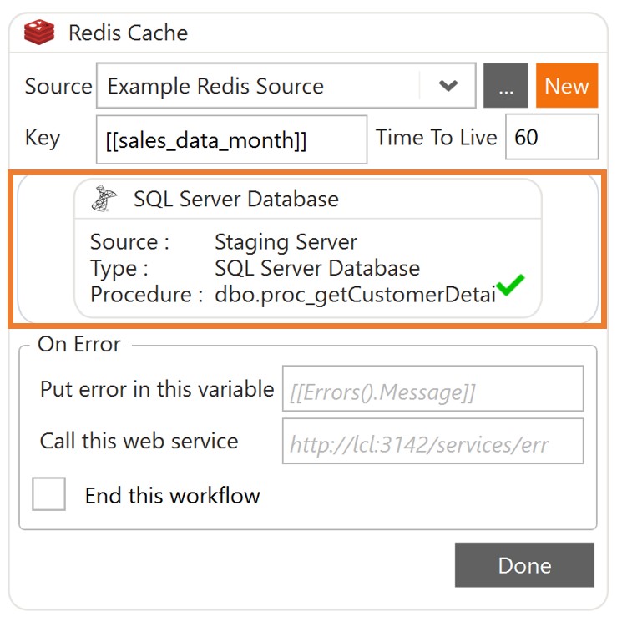Click the End this workflow label
This screenshot has width=622, height=622.
pos(173,495)
